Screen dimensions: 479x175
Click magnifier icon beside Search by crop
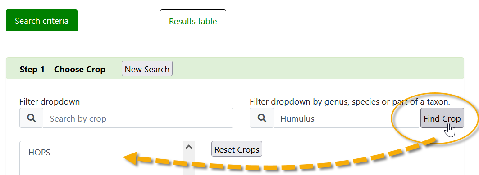[x=32, y=118]
